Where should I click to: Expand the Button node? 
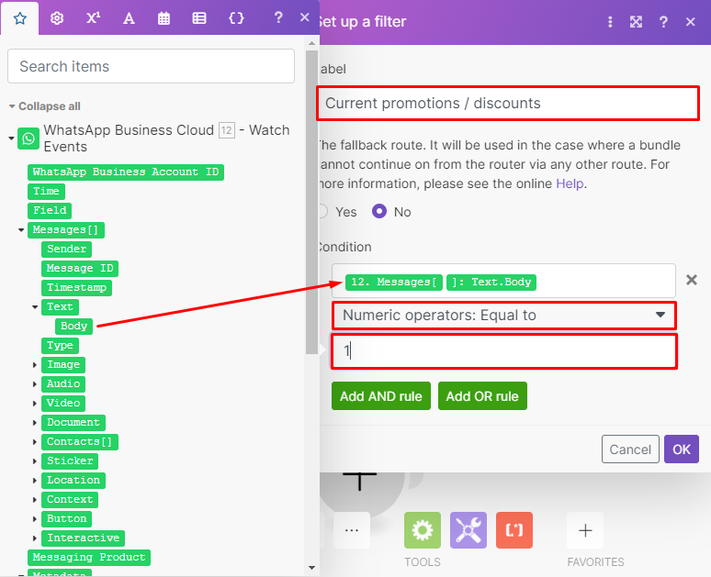click(x=35, y=519)
